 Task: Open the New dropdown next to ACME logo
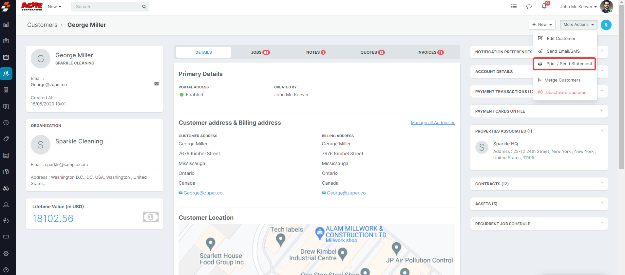click(54, 7)
